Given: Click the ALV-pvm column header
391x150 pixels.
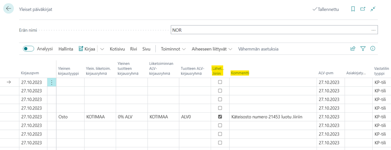Looking at the screenshot, I should (x=326, y=73).
